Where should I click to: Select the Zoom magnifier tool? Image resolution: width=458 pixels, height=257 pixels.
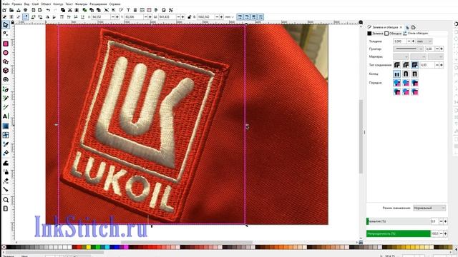click(x=6, y=200)
